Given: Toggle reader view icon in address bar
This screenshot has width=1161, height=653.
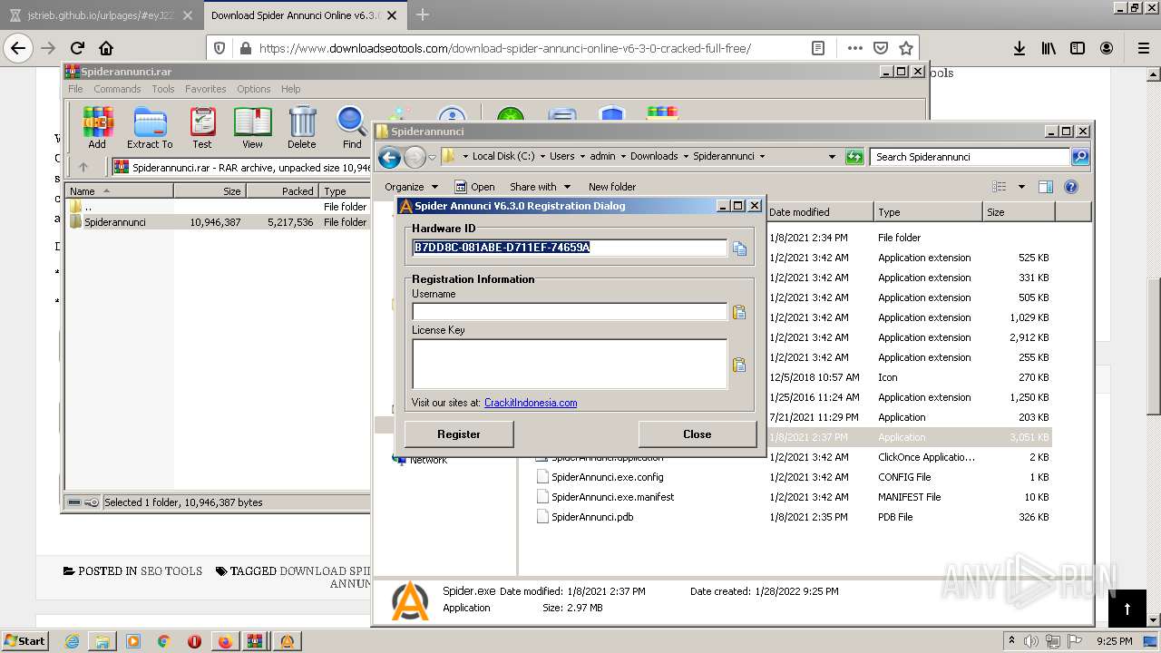Looking at the screenshot, I should click(818, 48).
